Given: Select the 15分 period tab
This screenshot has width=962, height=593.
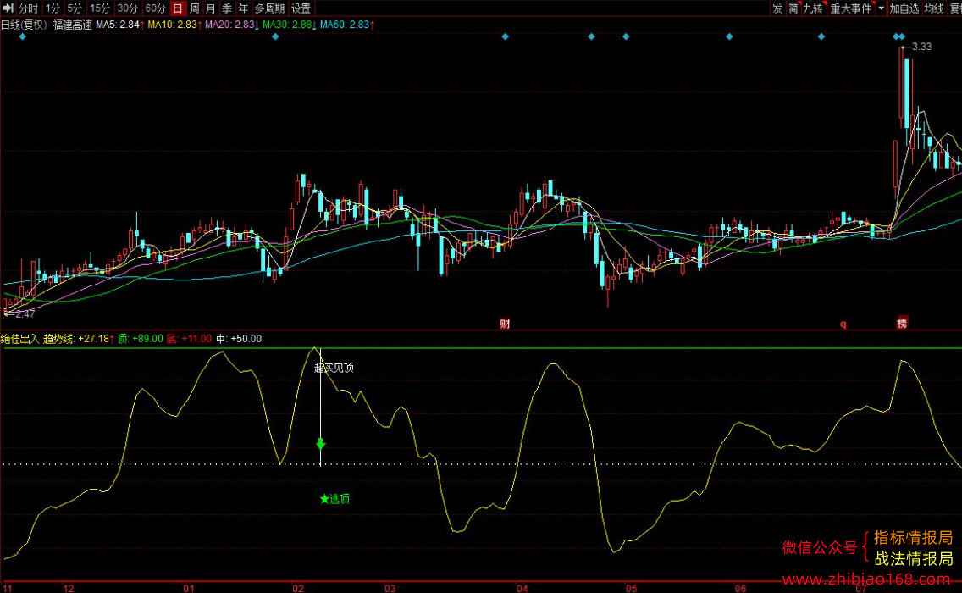Looking at the screenshot, I should pyautogui.click(x=99, y=8).
